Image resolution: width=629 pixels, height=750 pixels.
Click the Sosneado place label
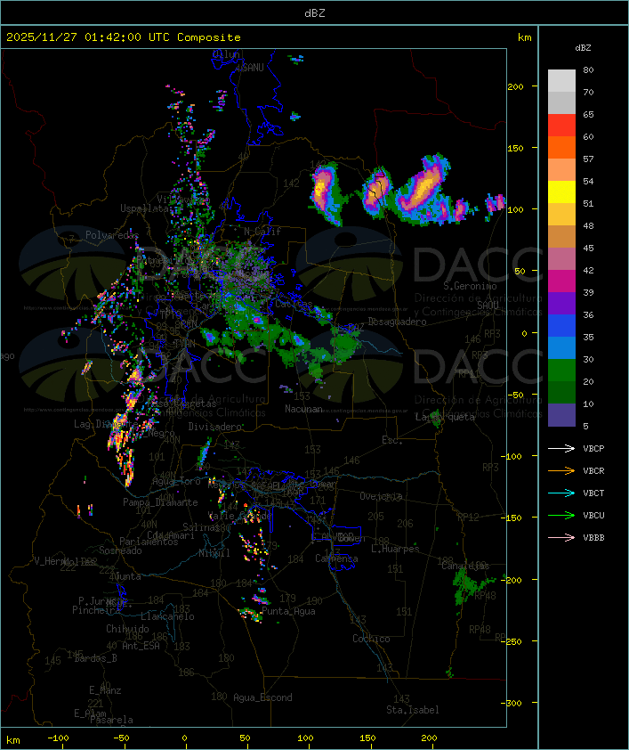click(x=120, y=550)
